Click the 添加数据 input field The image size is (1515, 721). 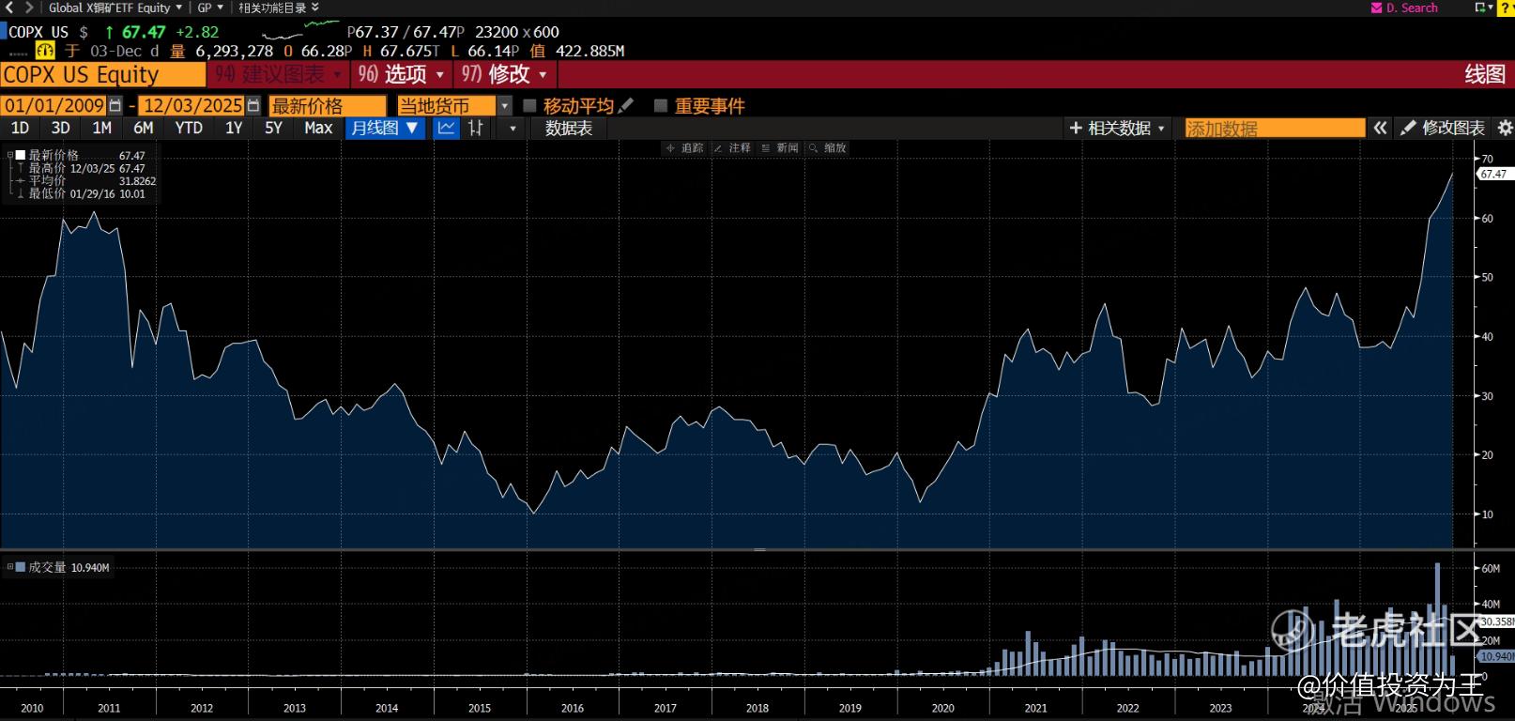pos(1274,128)
